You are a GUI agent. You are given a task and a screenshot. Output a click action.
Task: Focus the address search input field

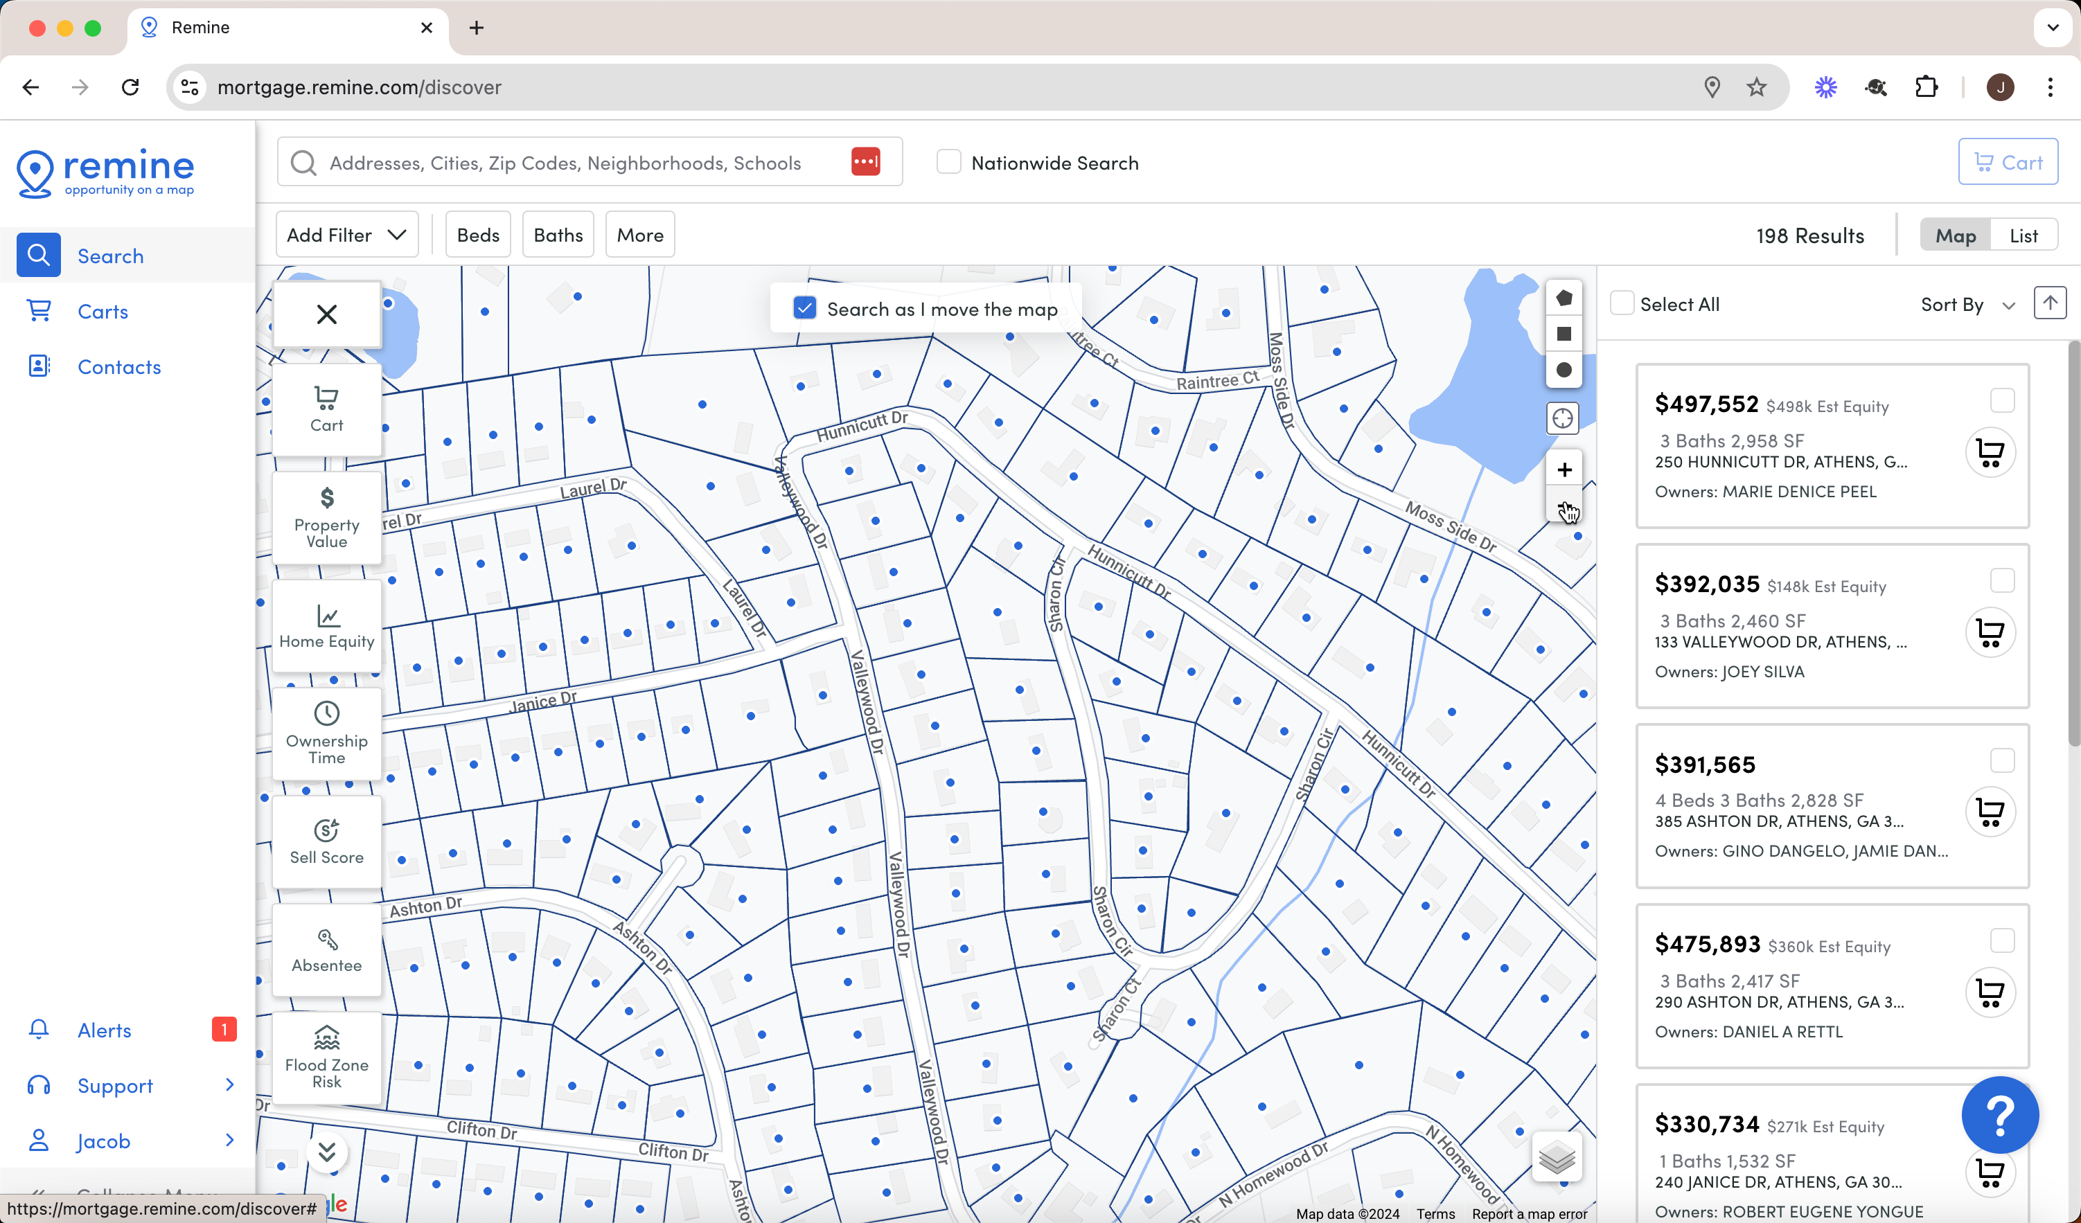590,163
